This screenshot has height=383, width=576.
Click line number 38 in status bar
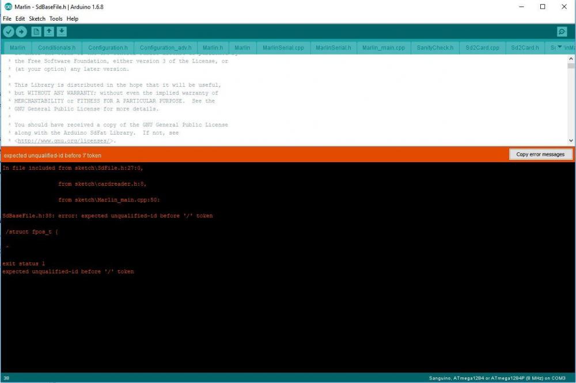tap(6, 378)
